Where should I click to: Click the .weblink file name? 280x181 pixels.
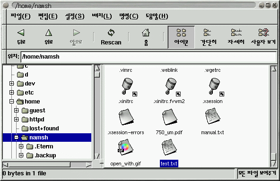click(x=169, y=70)
